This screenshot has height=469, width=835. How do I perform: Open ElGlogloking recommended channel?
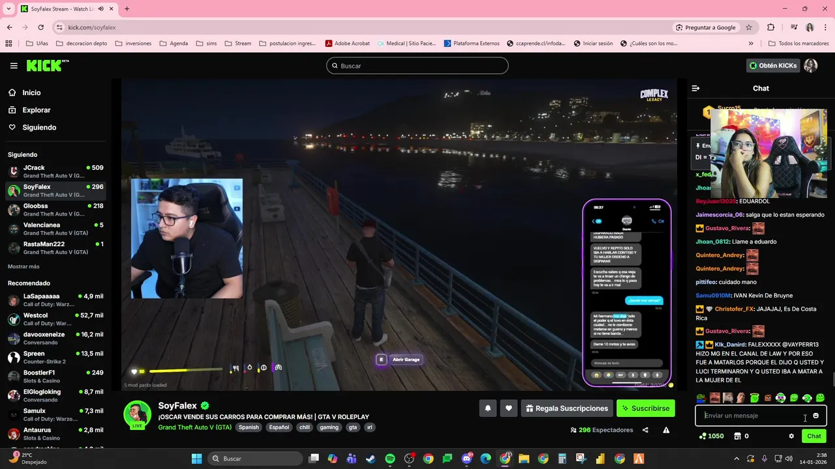pos(55,395)
